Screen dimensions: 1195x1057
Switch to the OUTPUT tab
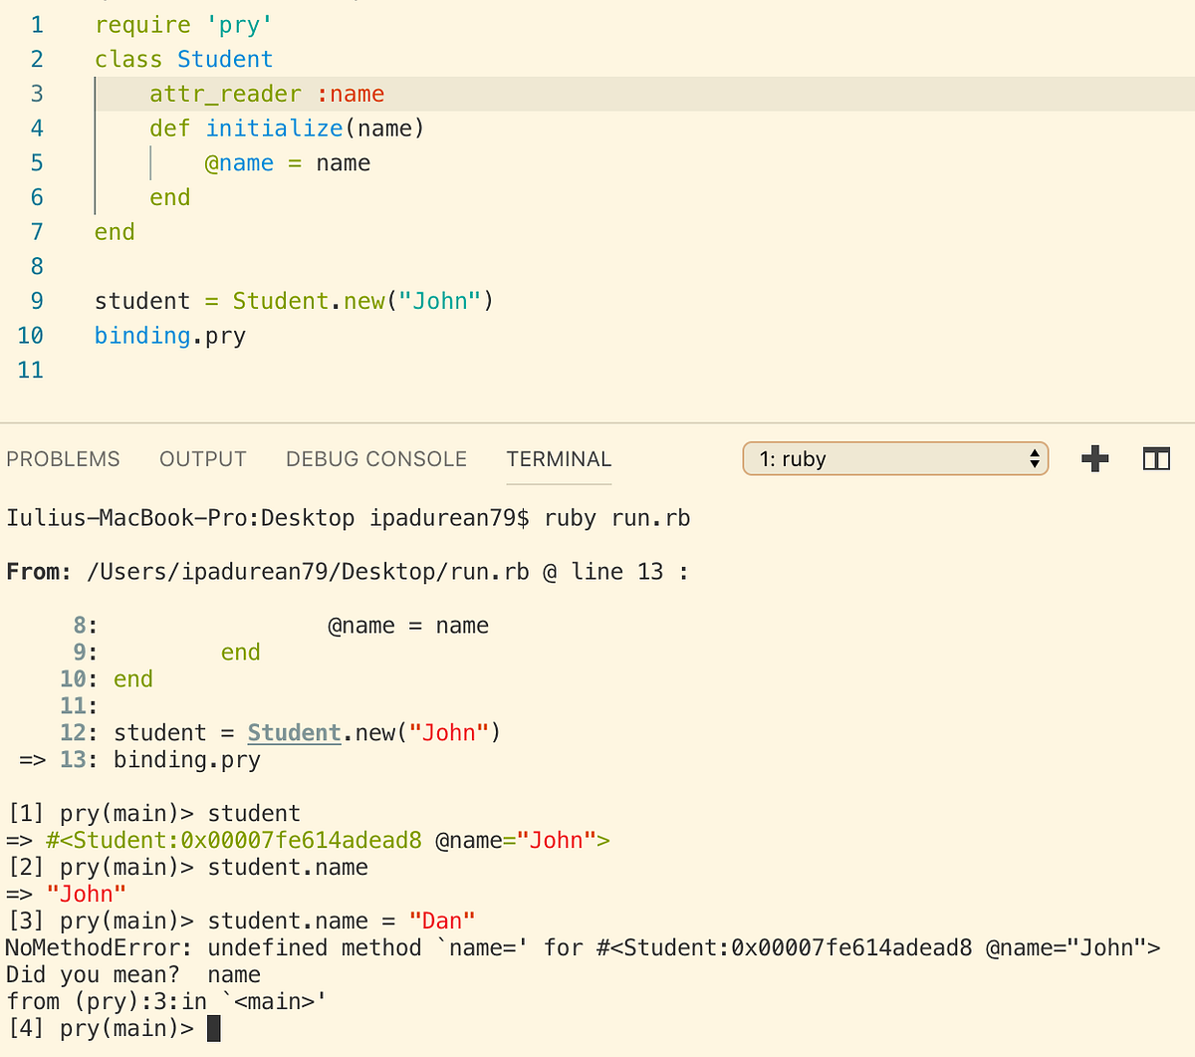[x=202, y=459]
